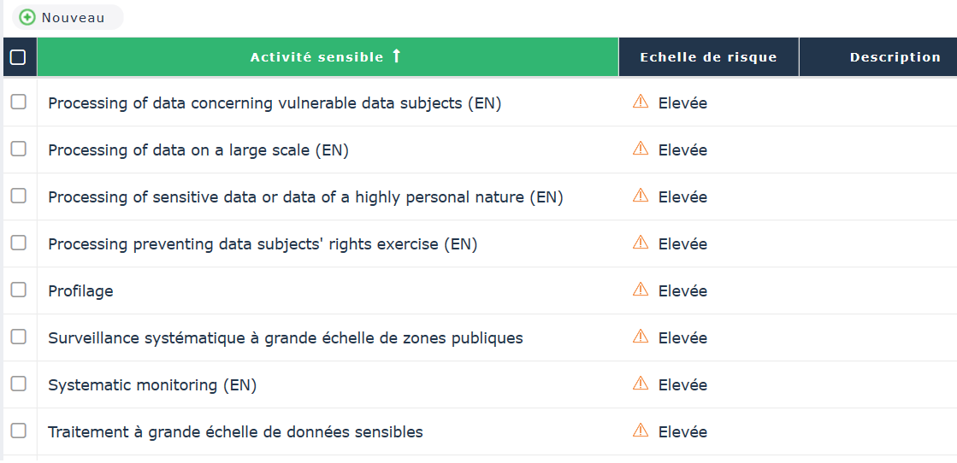The width and height of the screenshot is (957, 463).
Task: Open Traitement à grande échelle de données sensibles
Action: (x=235, y=431)
